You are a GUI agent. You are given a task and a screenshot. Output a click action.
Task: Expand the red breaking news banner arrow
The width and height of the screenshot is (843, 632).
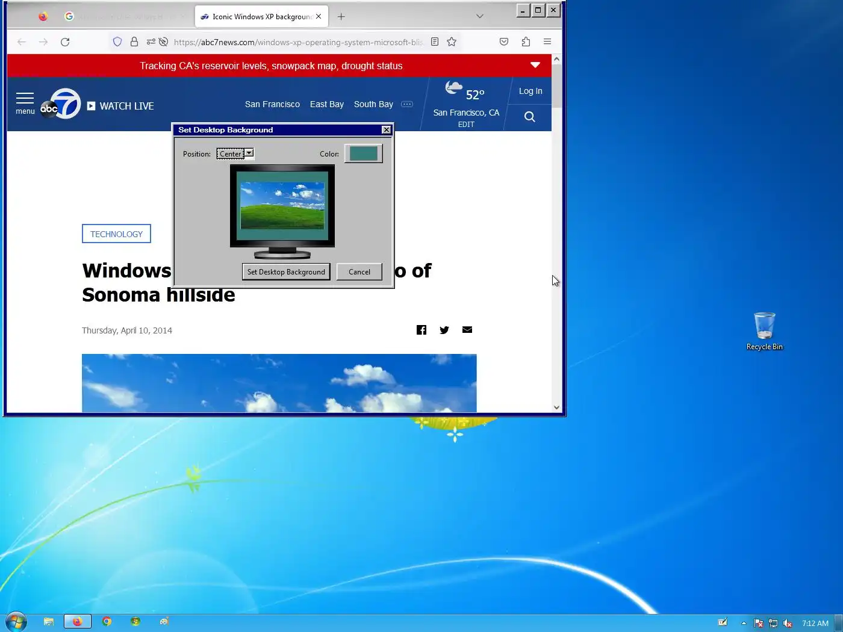tap(535, 65)
